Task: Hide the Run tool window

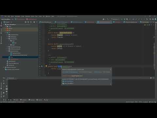Action: click(x=153, y=78)
